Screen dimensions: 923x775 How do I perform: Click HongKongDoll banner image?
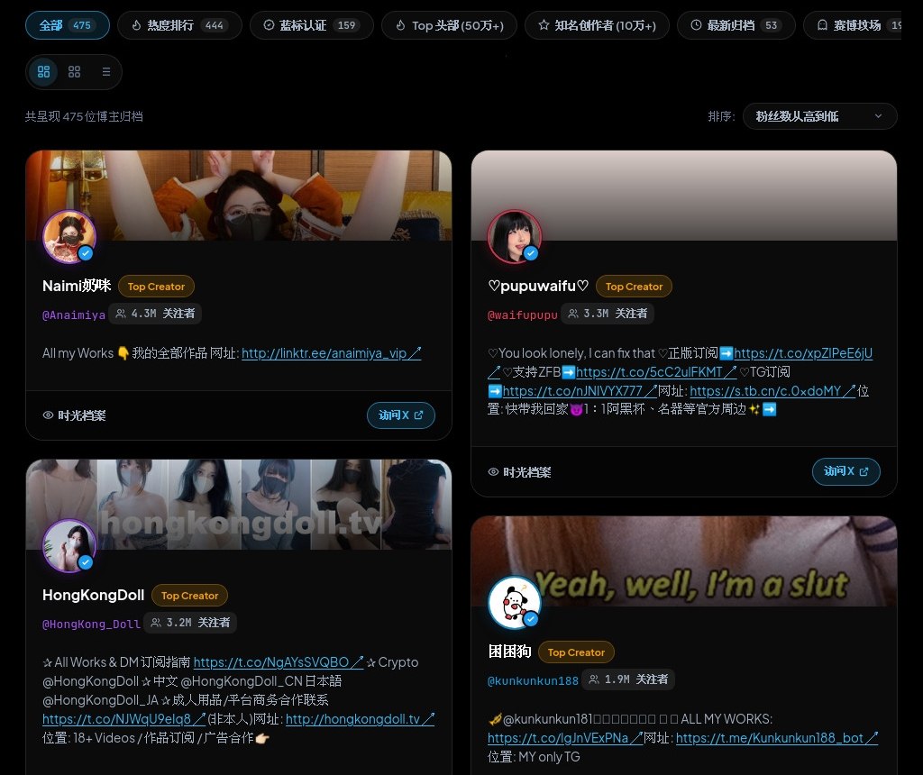(x=238, y=505)
